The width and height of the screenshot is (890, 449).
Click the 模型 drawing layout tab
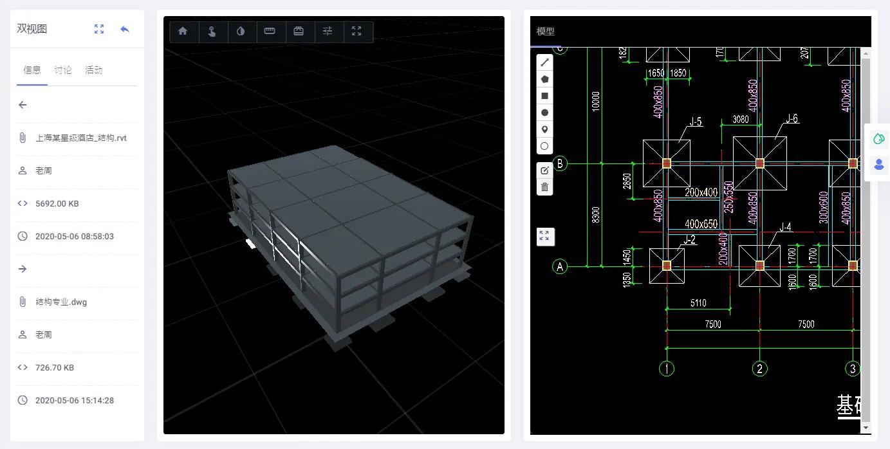click(x=546, y=32)
